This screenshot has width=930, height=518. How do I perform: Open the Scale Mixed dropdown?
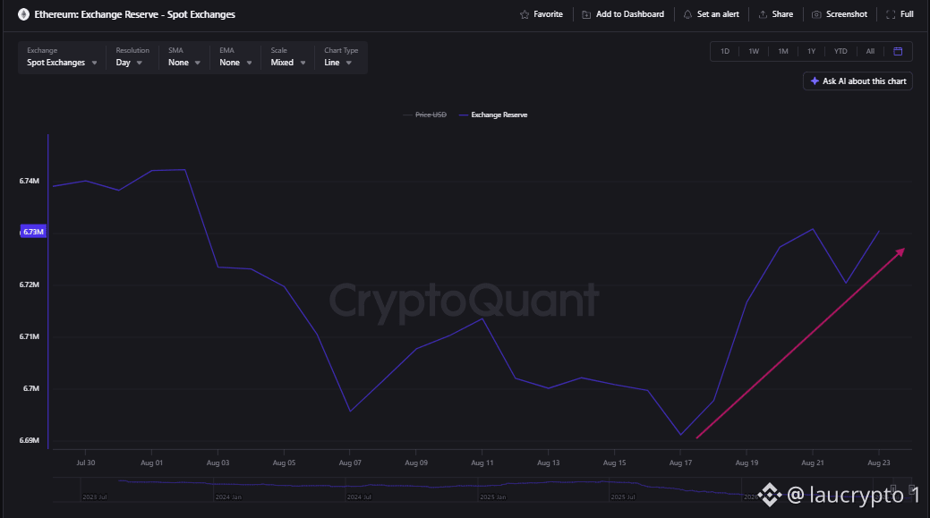(x=287, y=57)
